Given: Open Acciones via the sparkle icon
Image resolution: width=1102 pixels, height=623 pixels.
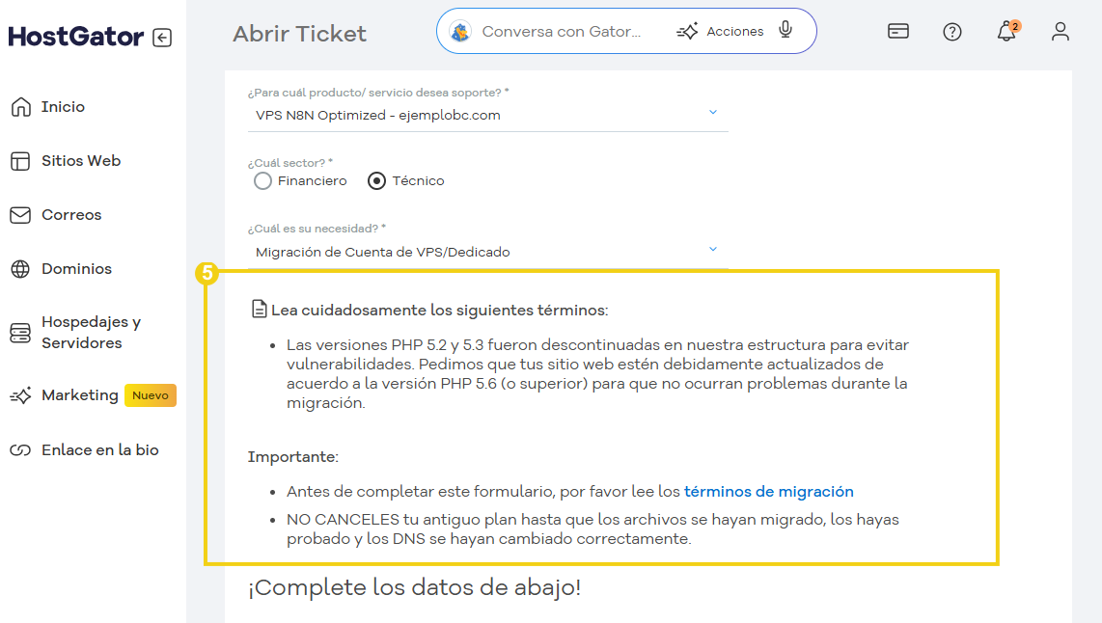Looking at the screenshot, I should tap(722, 30).
